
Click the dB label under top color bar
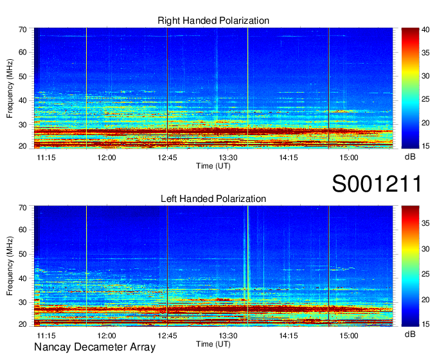(x=410, y=157)
